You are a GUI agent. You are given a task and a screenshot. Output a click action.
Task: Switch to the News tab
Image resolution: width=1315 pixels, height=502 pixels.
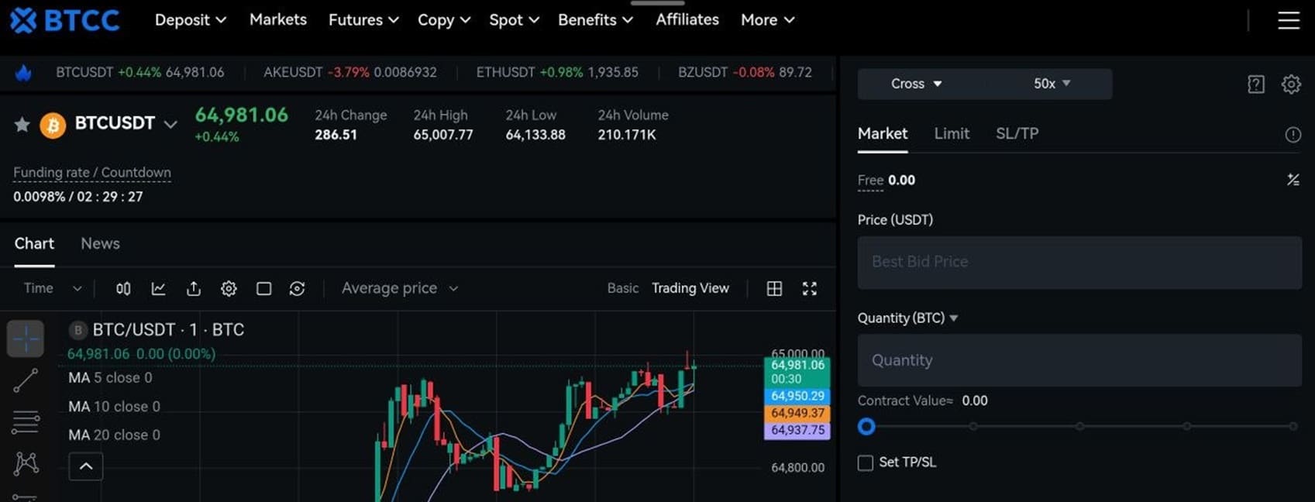tap(100, 243)
